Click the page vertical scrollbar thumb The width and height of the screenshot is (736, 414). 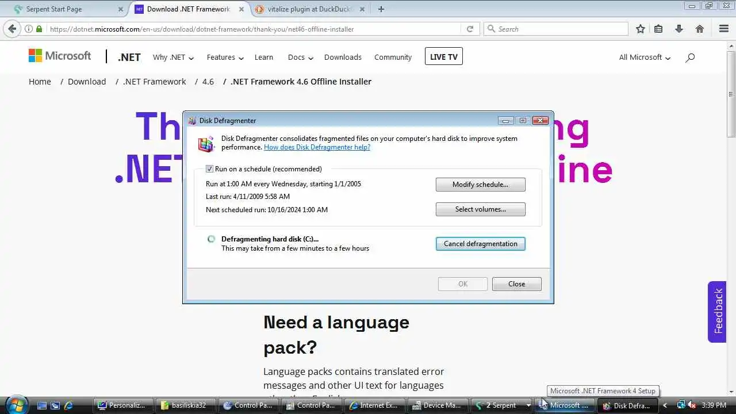[x=731, y=94]
